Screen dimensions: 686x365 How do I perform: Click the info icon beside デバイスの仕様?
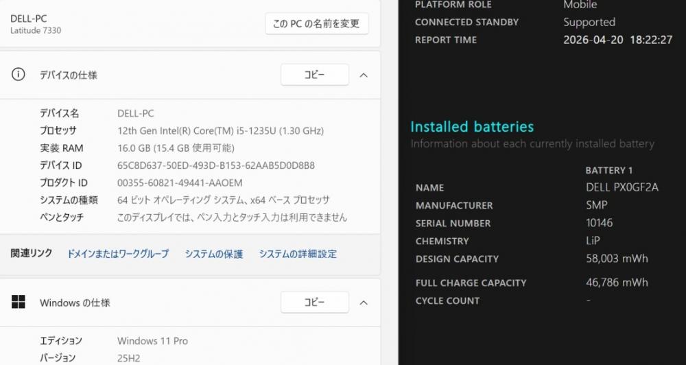19,75
